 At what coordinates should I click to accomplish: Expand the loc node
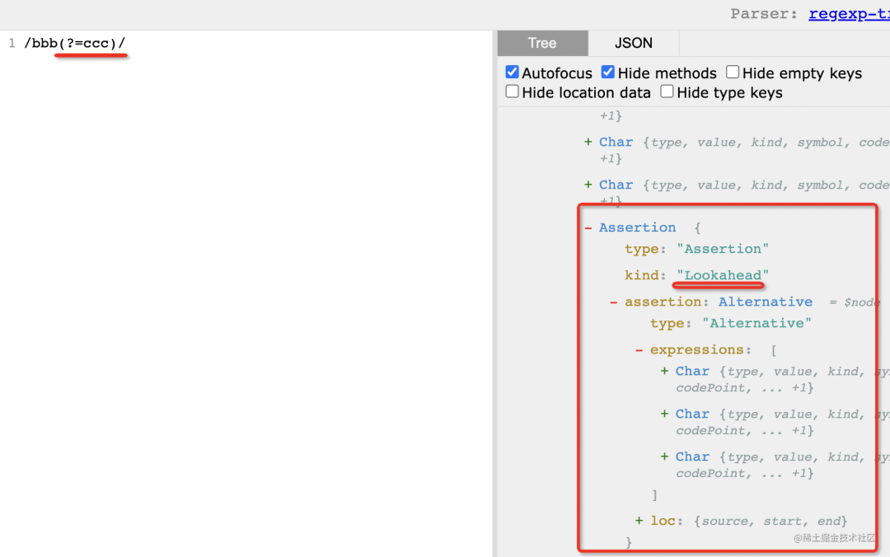pos(639,521)
